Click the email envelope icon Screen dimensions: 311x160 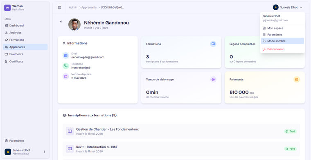pyautogui.click(x=65, y=56)
